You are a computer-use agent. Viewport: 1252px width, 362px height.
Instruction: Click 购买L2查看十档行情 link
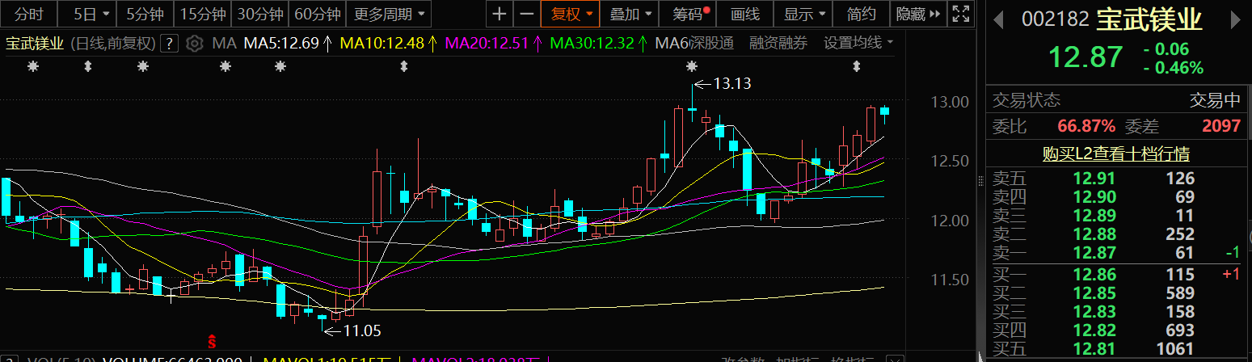[x=1117, y=154]
